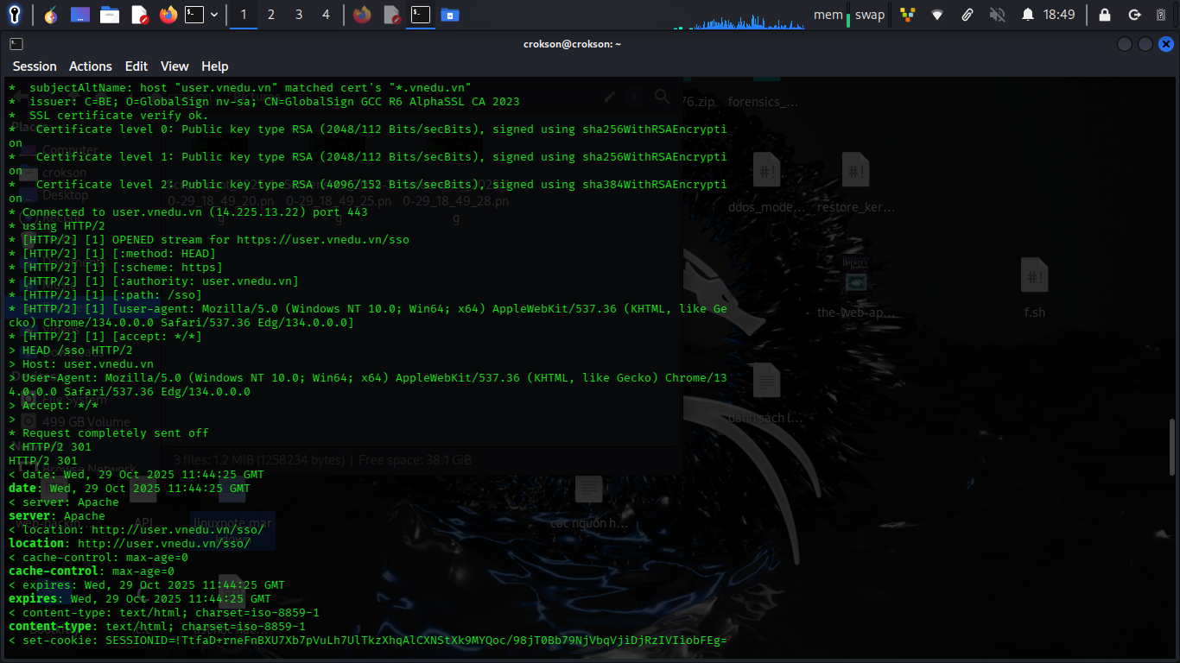Open the clipboard manager paperclip icon
Image resolution: width=1180 pixels, height=663 pixels.
[x=967, y=15]
